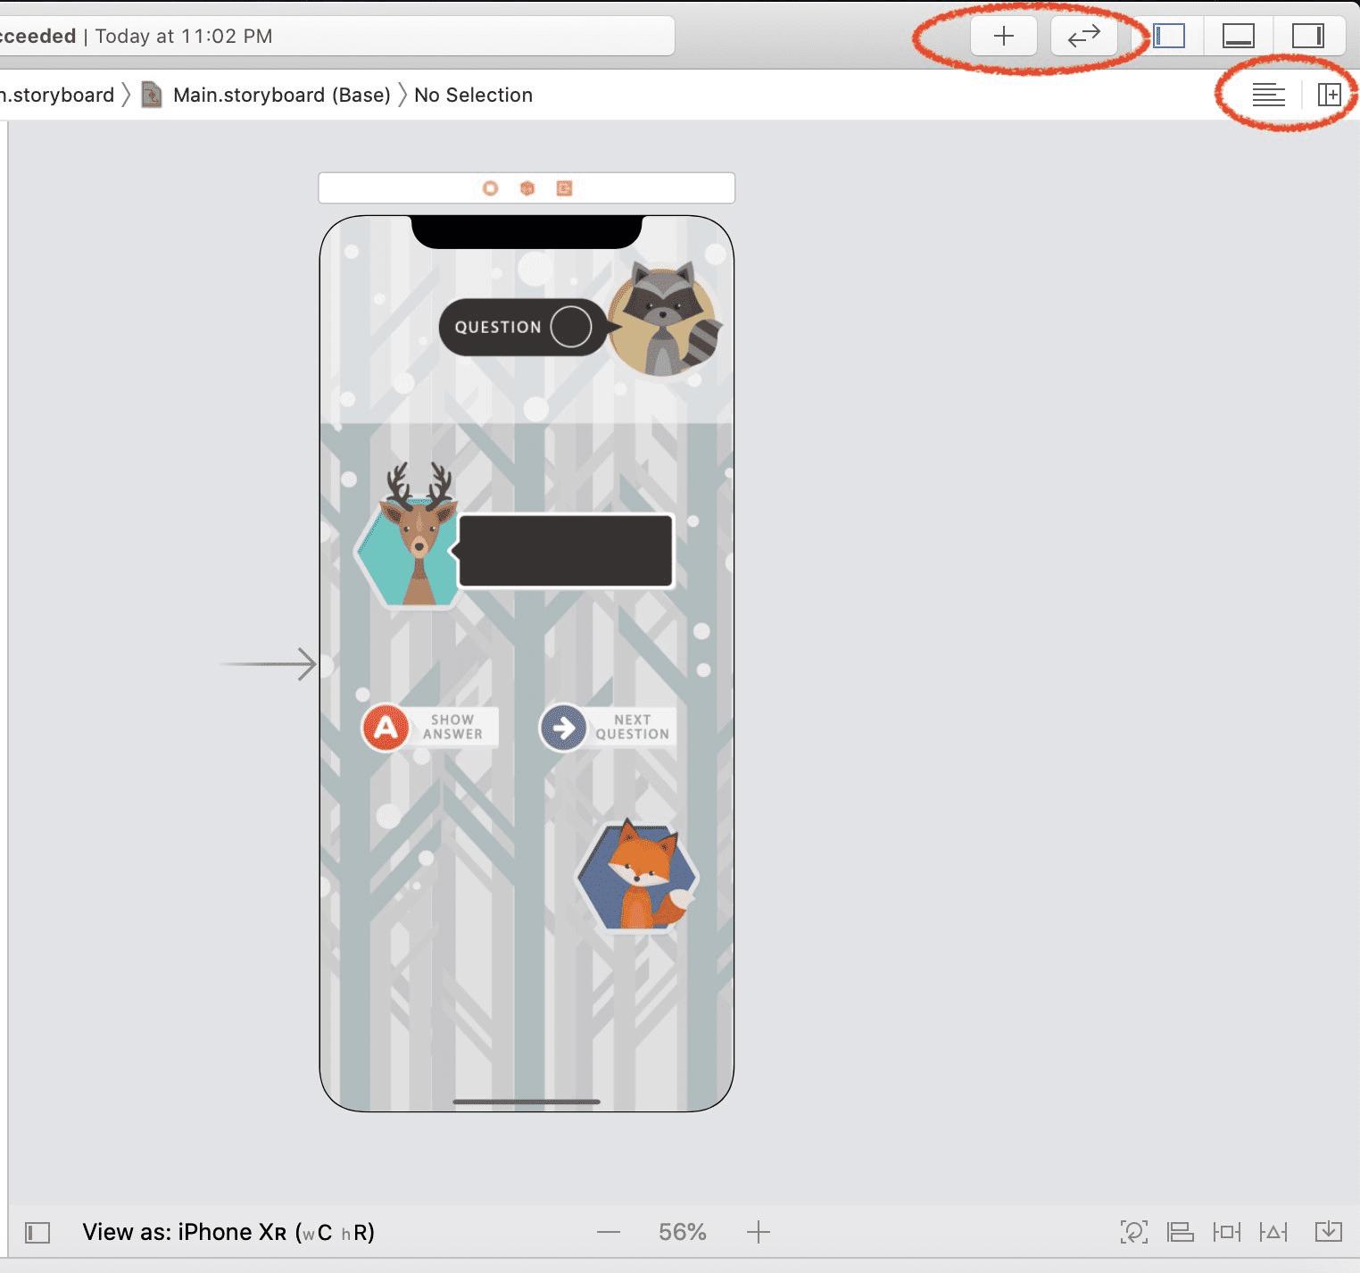Open the No Selection jump bar item
The image size is (1360, 1273).
point(473,95)
